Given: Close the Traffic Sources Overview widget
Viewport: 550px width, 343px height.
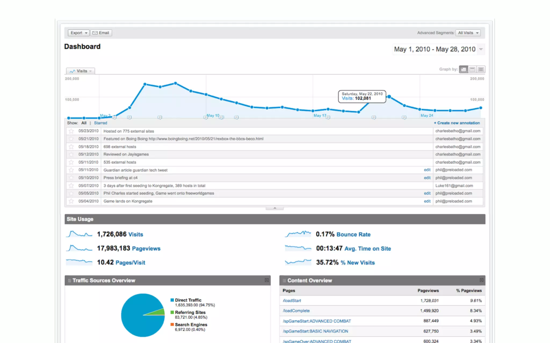Looking at the screenshot, I should click(x=267, y=280).
